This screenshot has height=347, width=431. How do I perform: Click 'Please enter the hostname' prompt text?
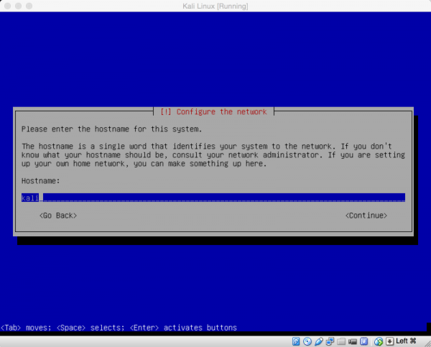point(111,129)
